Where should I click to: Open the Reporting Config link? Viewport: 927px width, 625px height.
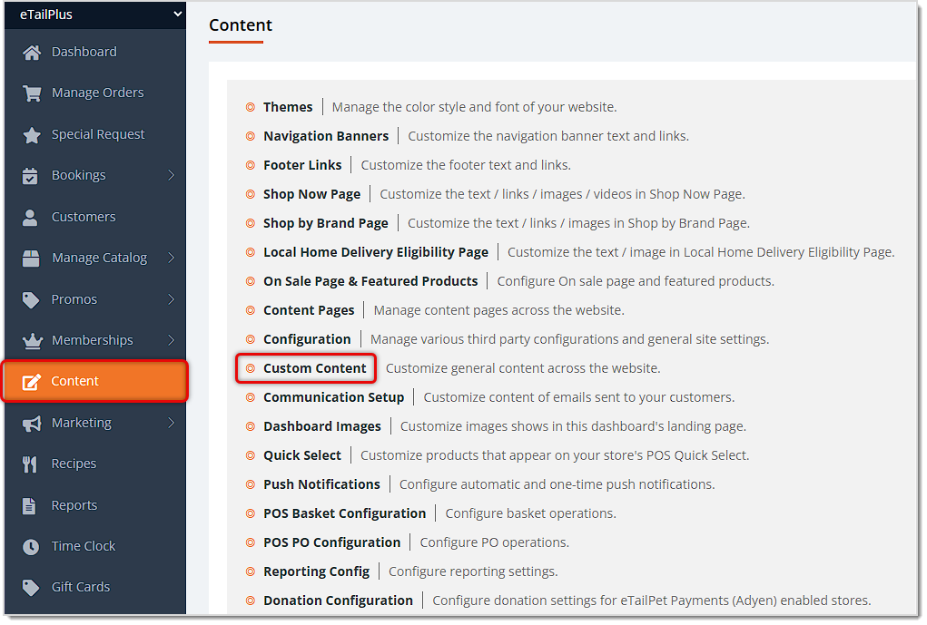tap(316, 571)
